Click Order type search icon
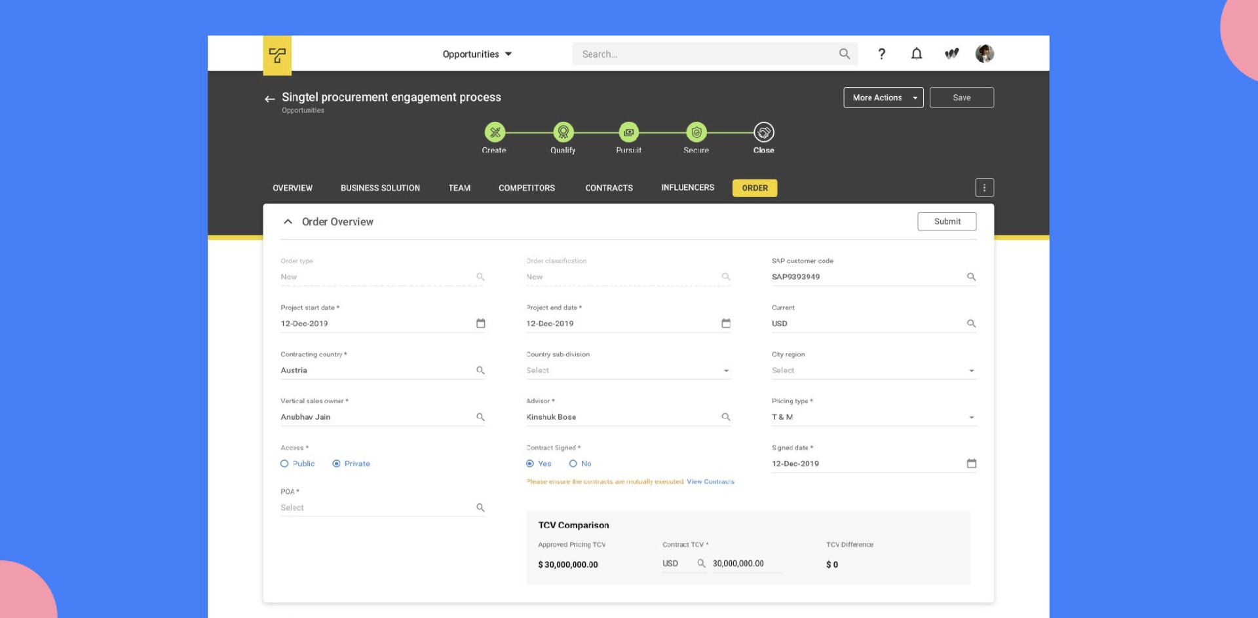This screenshot has width=1258, height=618. [x=480, y=277]
